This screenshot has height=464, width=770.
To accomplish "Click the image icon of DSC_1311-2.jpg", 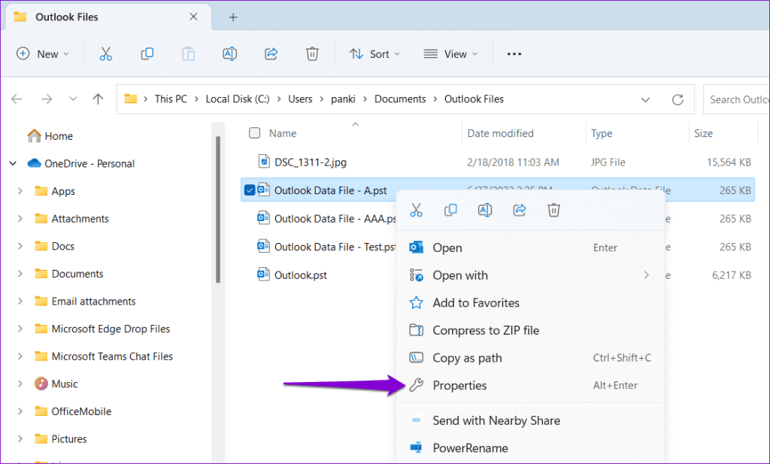I will [x=264, y=161].
